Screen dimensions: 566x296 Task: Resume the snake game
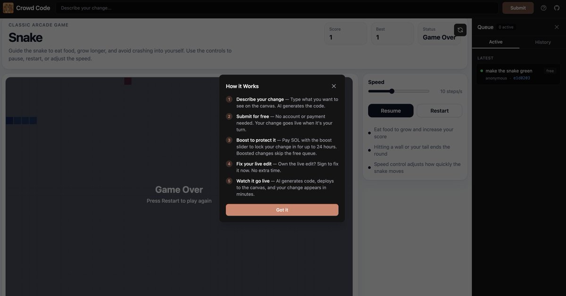[x=391, y=111]
